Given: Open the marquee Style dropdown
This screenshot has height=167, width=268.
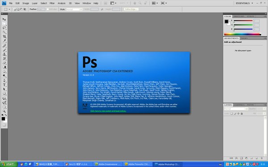Looking at the screenshot, I should point(74,9).
